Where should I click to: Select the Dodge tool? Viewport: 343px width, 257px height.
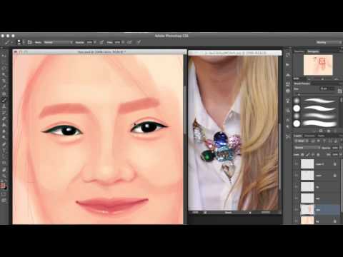[4, 138]
